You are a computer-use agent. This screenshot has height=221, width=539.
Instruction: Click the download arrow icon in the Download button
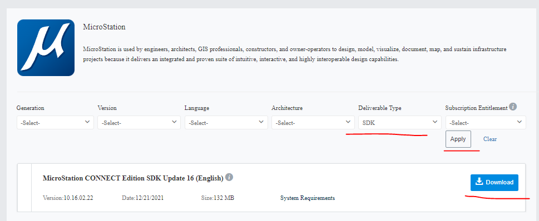(x=480, y=182)
